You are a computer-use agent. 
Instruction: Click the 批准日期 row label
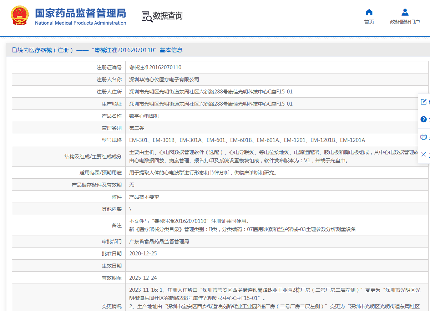[112, 254]
